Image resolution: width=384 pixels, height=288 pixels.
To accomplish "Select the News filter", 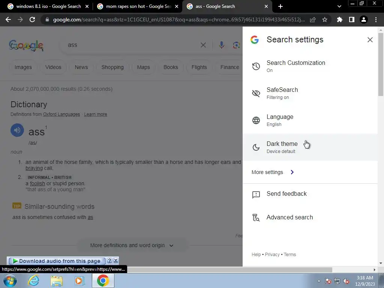I will pos(81,67).
